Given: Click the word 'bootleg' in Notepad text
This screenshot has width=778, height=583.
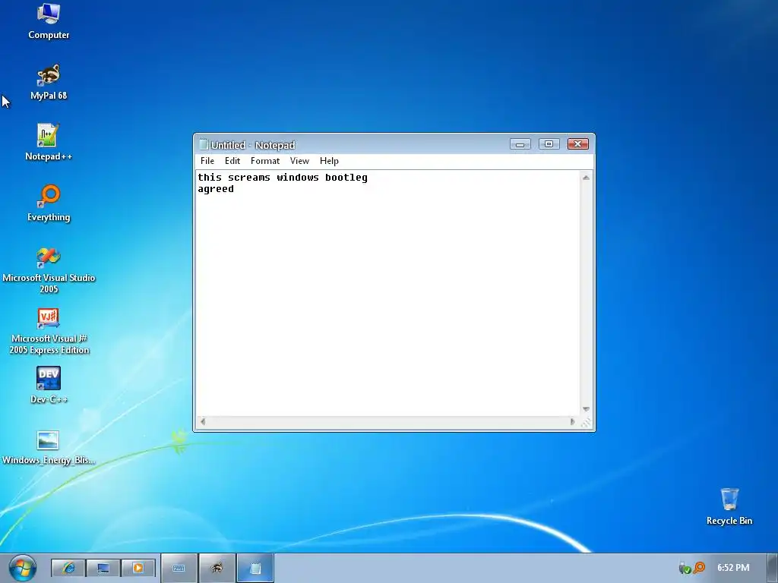Looking at the screenshot, I should coord(346,178).
